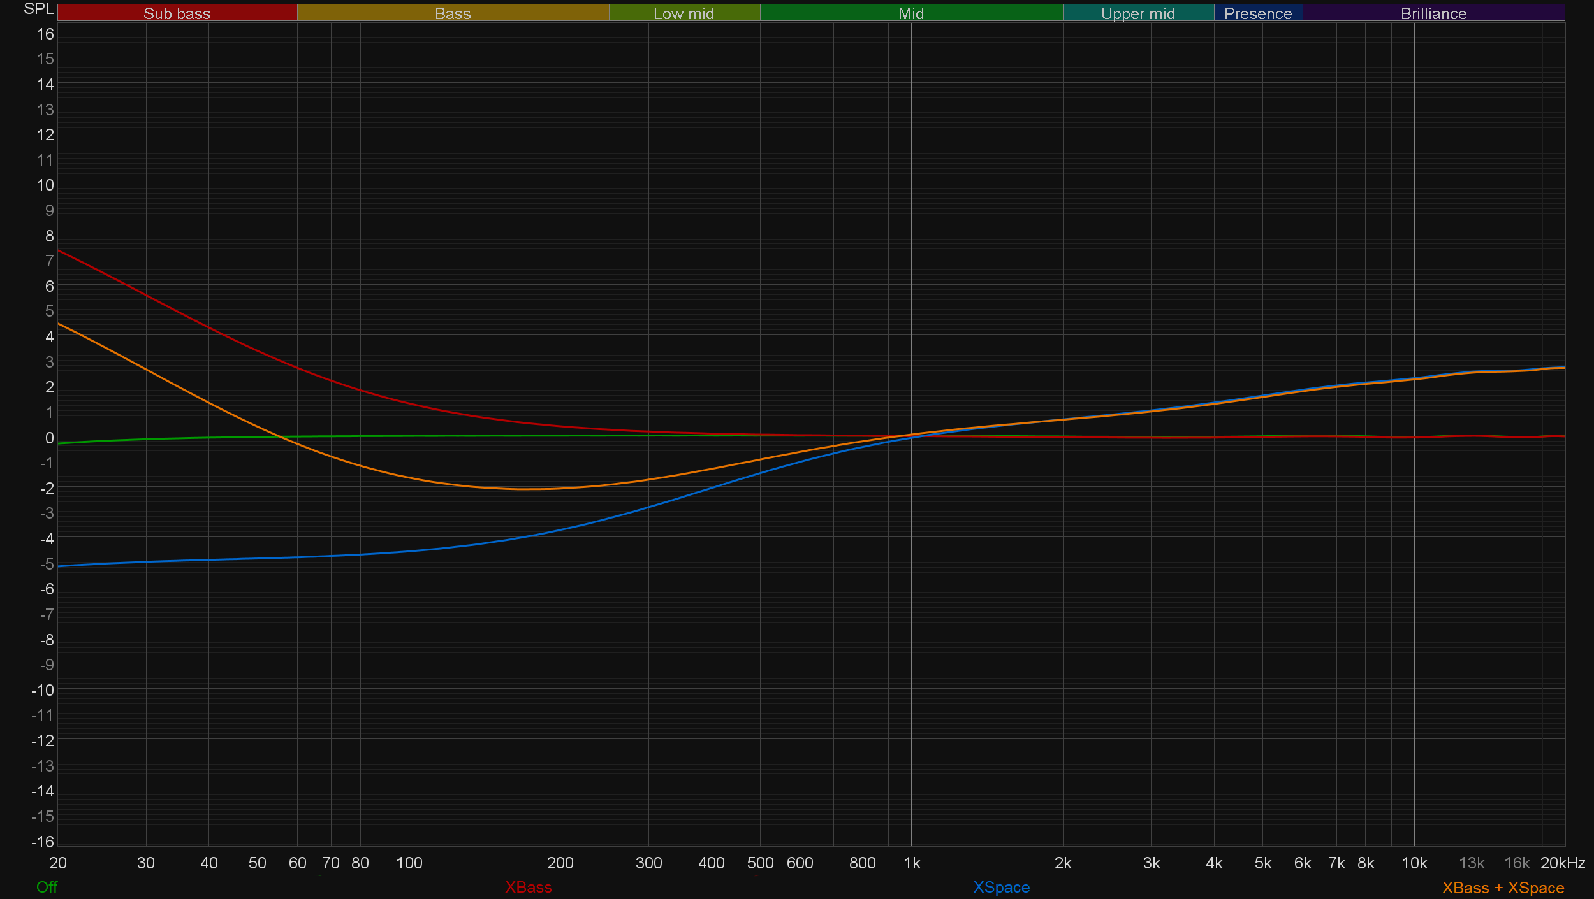This screenshot has width=1594, height=899.
Task: Click the Brilliance band header
Action: (1433, 13)
